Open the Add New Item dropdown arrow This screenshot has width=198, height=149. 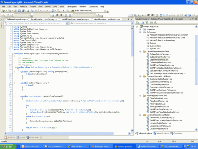pos(12,11)
